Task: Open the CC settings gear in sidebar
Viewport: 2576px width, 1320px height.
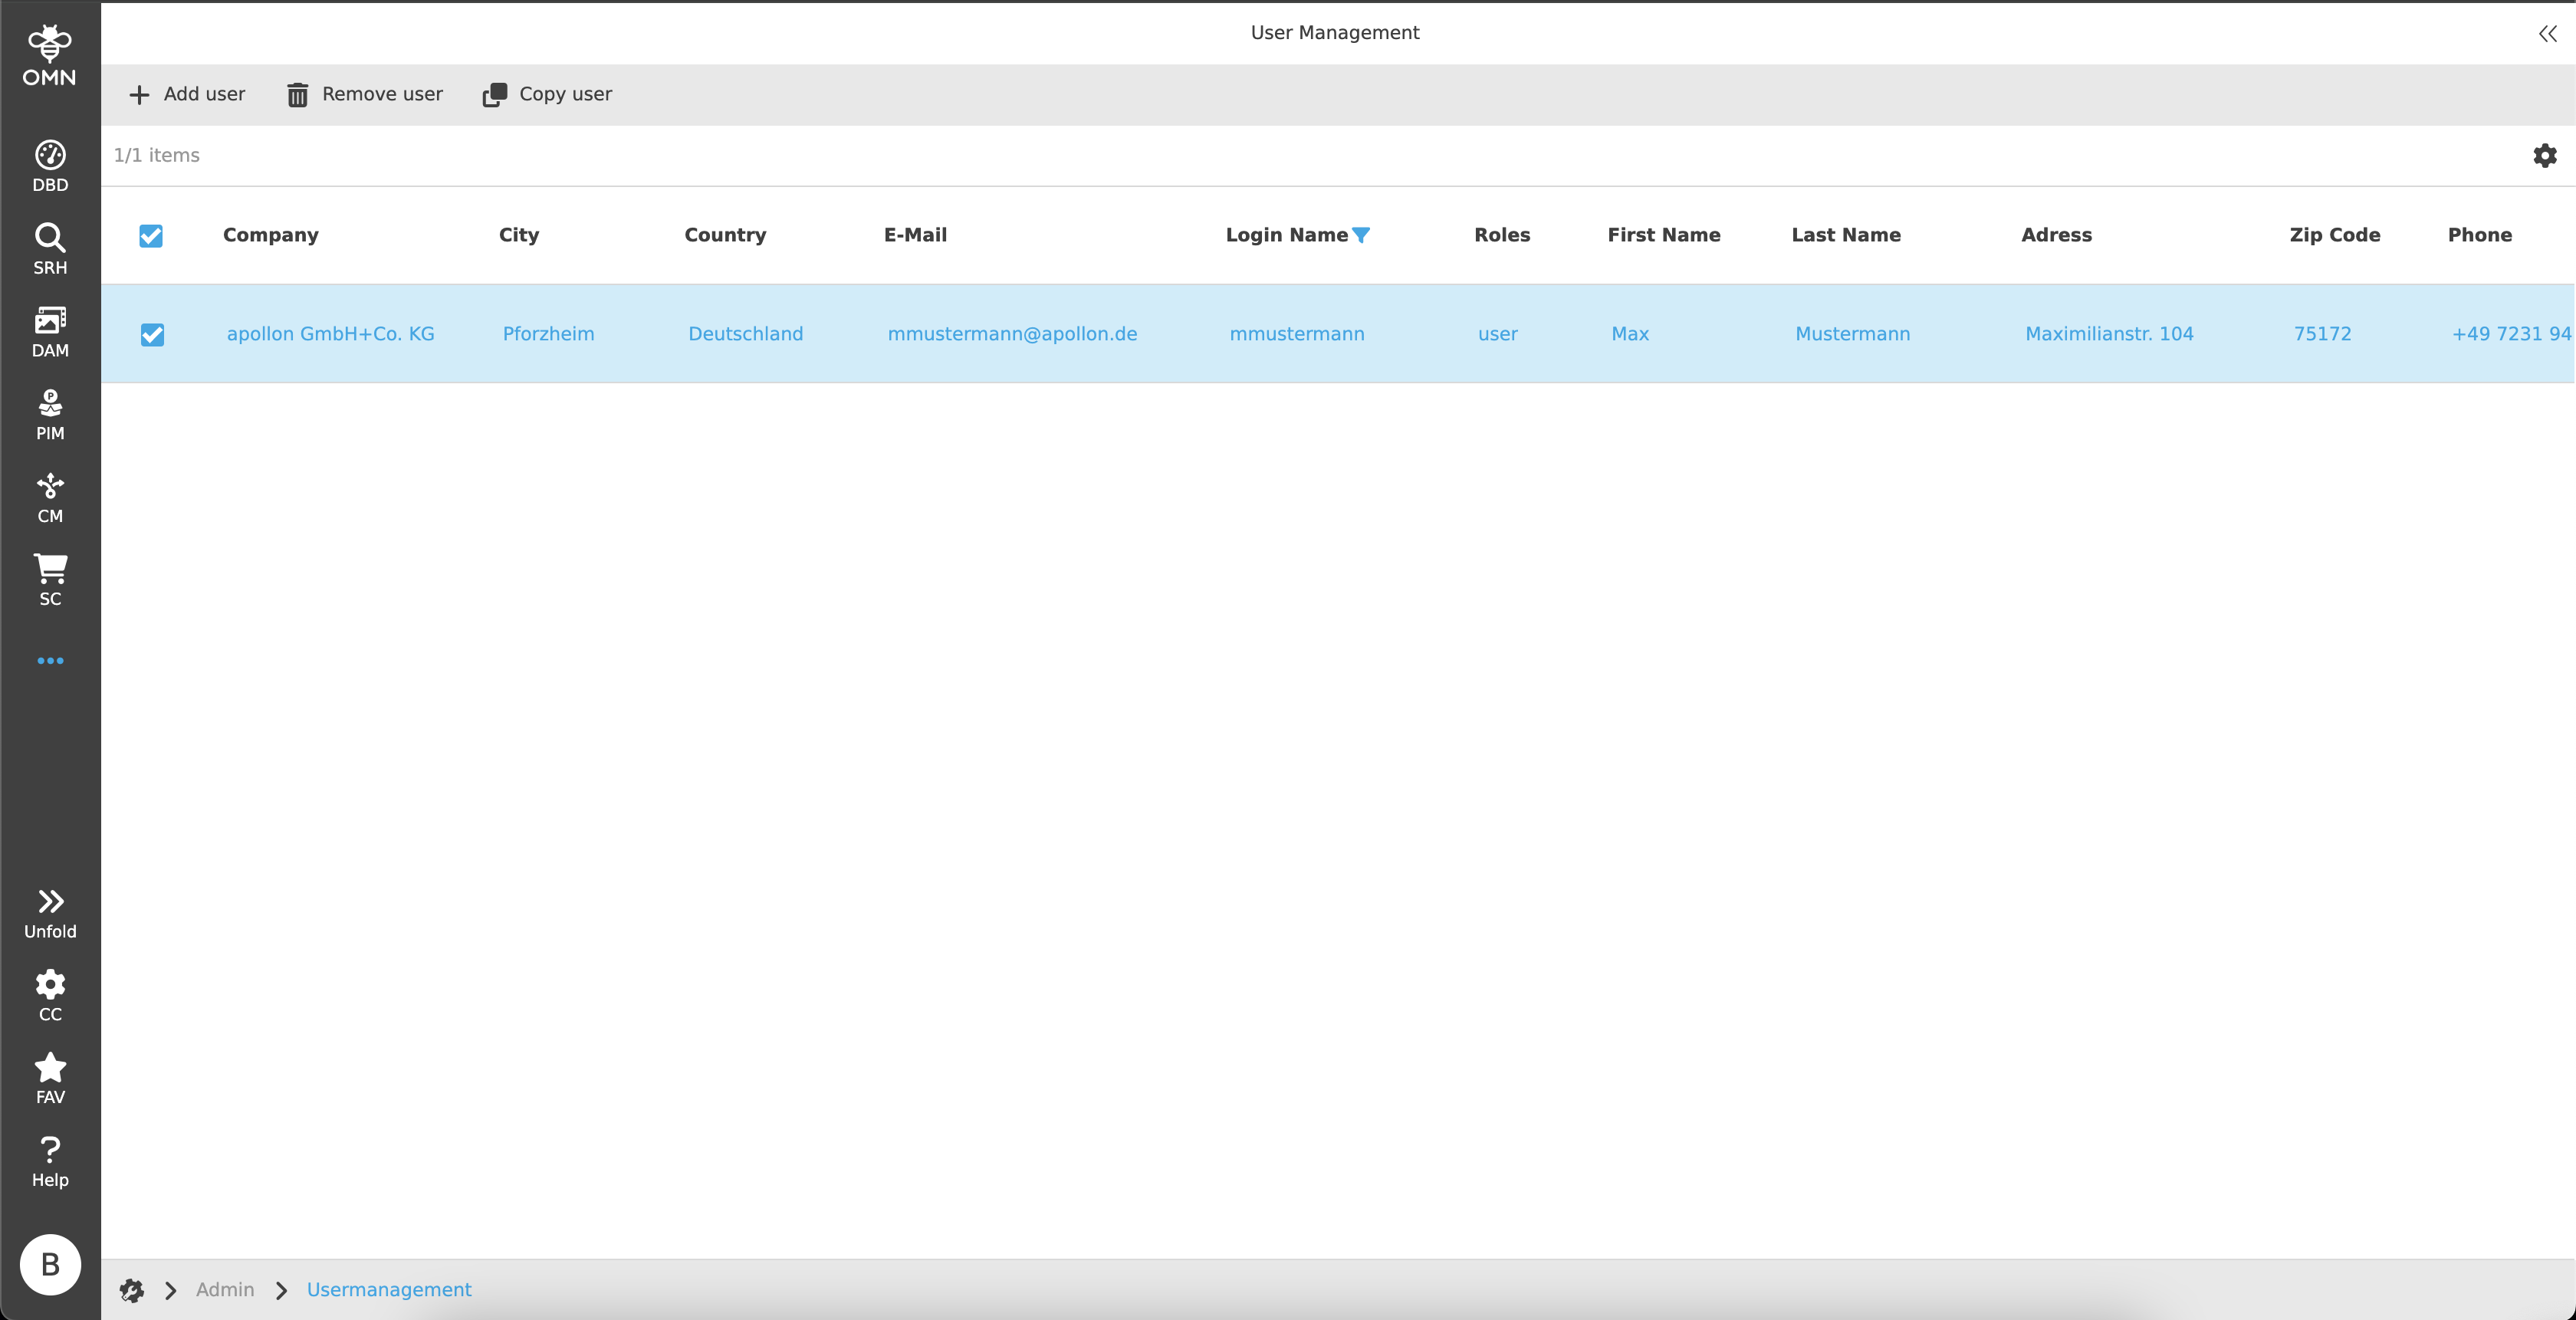Action: (x=50, y=996)
